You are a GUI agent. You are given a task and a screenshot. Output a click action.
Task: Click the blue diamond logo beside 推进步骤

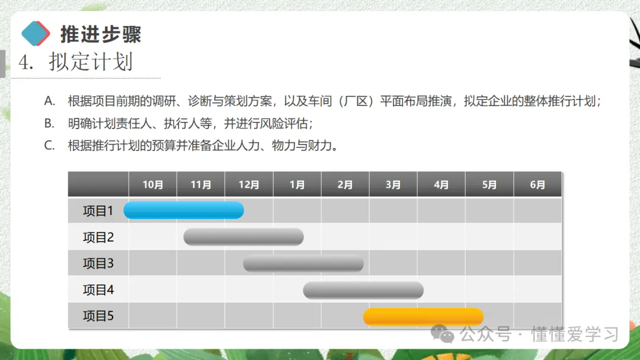click(36, 33)
